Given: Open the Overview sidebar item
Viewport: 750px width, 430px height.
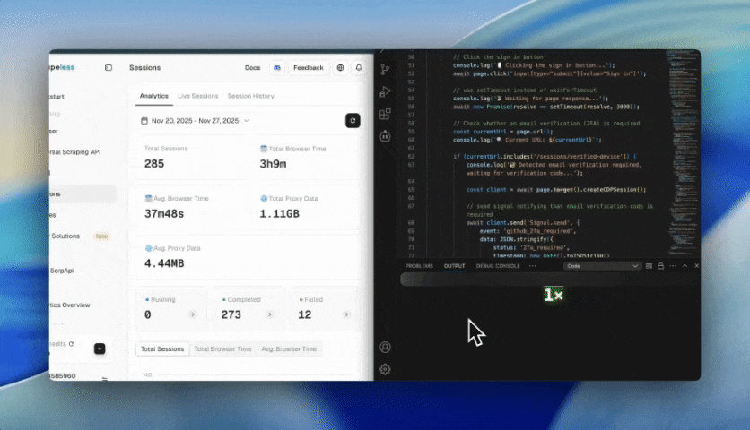Looking at the screenshot, I should pyautogui.click(x=70, y=305).
